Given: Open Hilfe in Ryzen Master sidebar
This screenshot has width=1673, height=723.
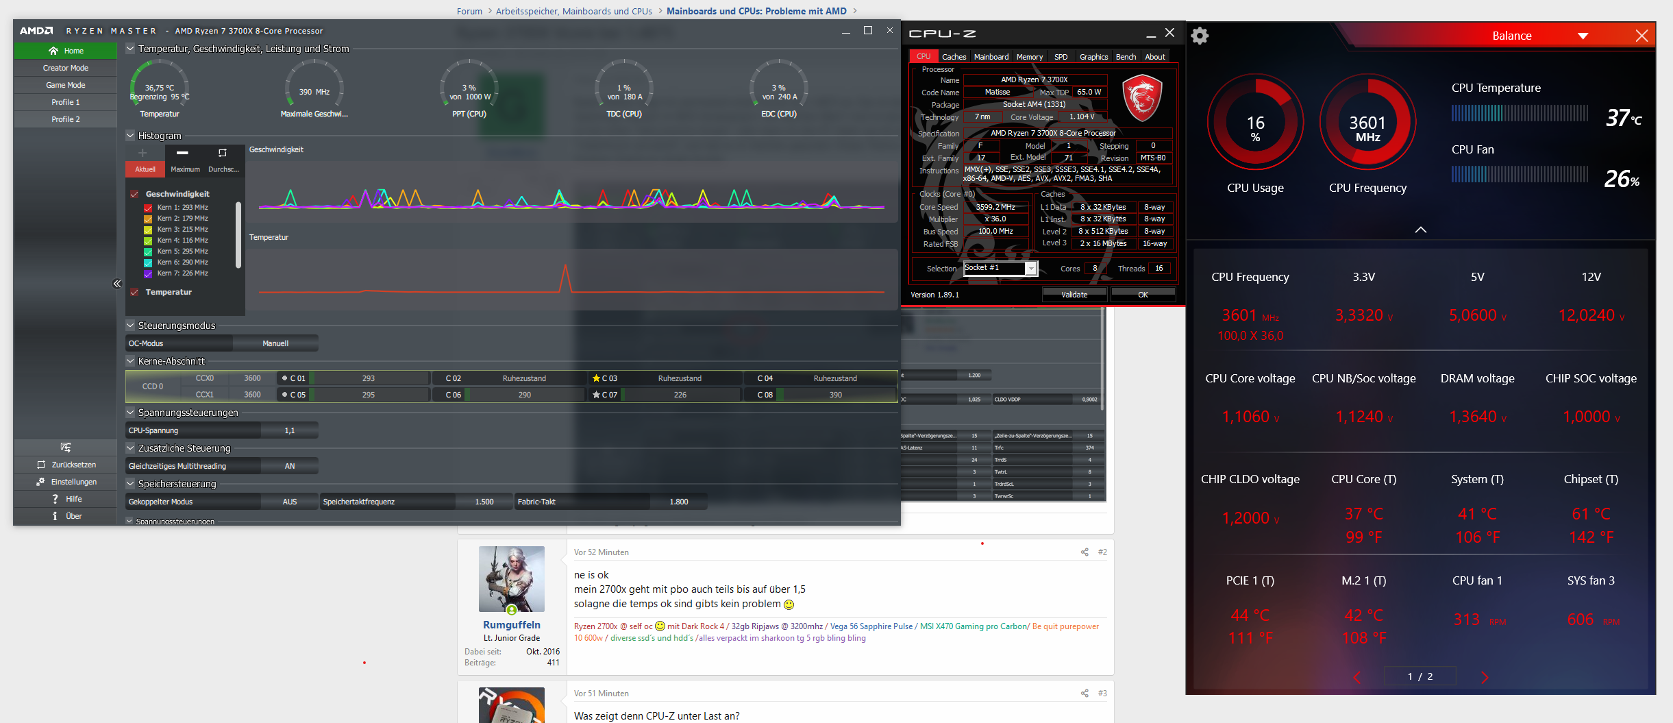Looking at the screenshot, I should [66, 499].
